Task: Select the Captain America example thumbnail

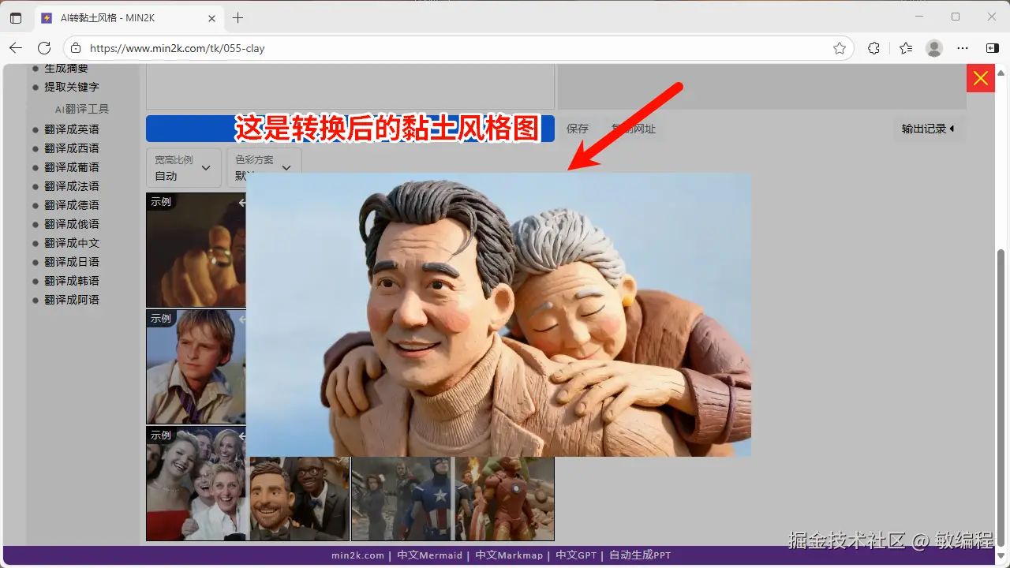Action: click(x=402, y=498)
